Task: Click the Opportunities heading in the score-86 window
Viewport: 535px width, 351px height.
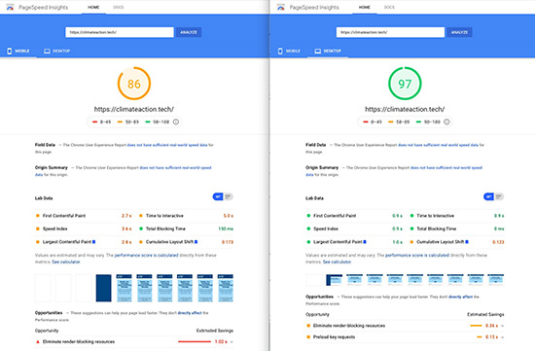Action: pyautogui.click(x=49, y=313)
